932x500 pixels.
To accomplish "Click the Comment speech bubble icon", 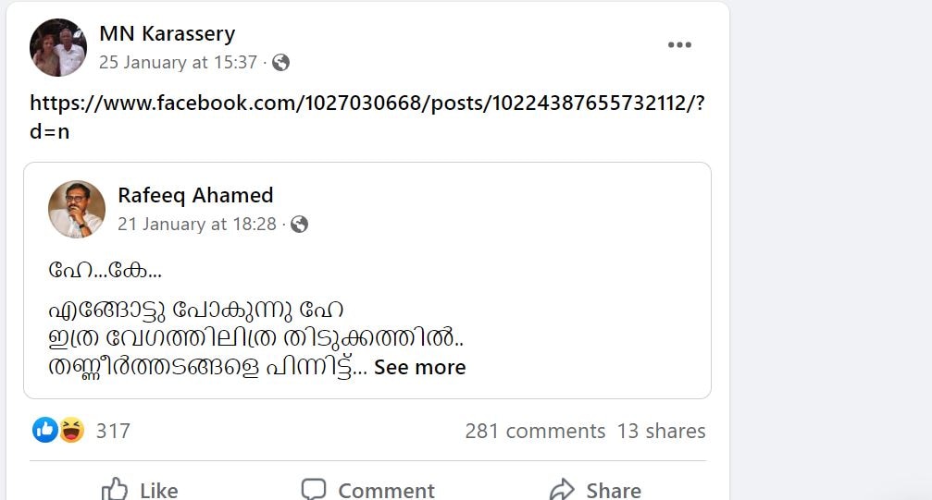I will click(314, 489).
